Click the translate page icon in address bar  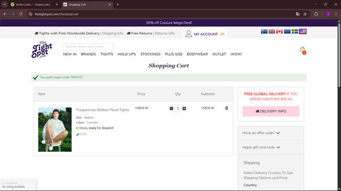click(x=298, y=14)
